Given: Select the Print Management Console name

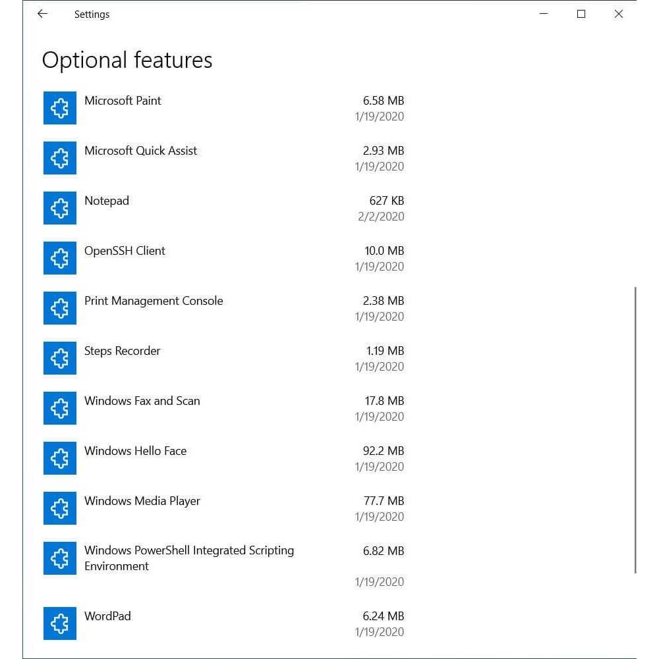Looking at the screenshot, I should (x=154, y=301).
